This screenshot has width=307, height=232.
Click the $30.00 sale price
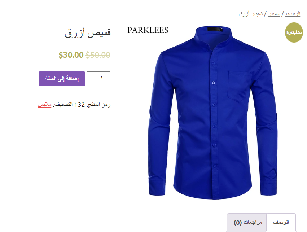point(71,55)
